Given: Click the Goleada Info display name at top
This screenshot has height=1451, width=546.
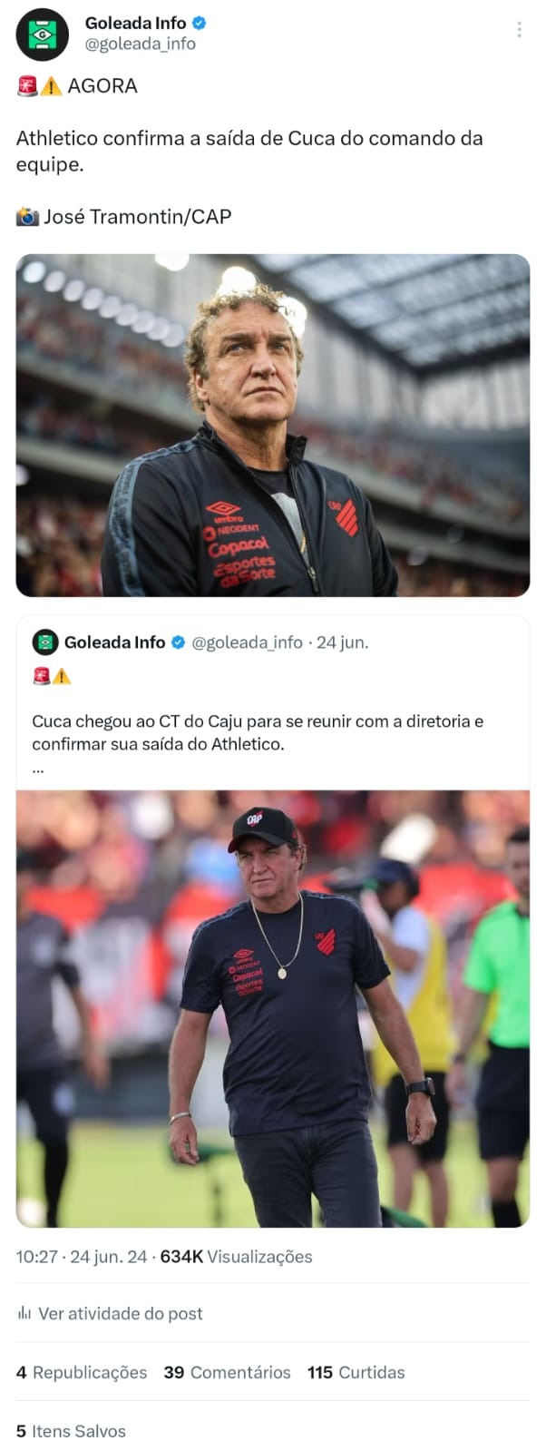Looking at the screenshot, I should click(x=135, y=23).
